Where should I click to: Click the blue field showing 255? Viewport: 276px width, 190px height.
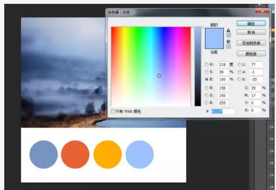(x=223, y=103)
